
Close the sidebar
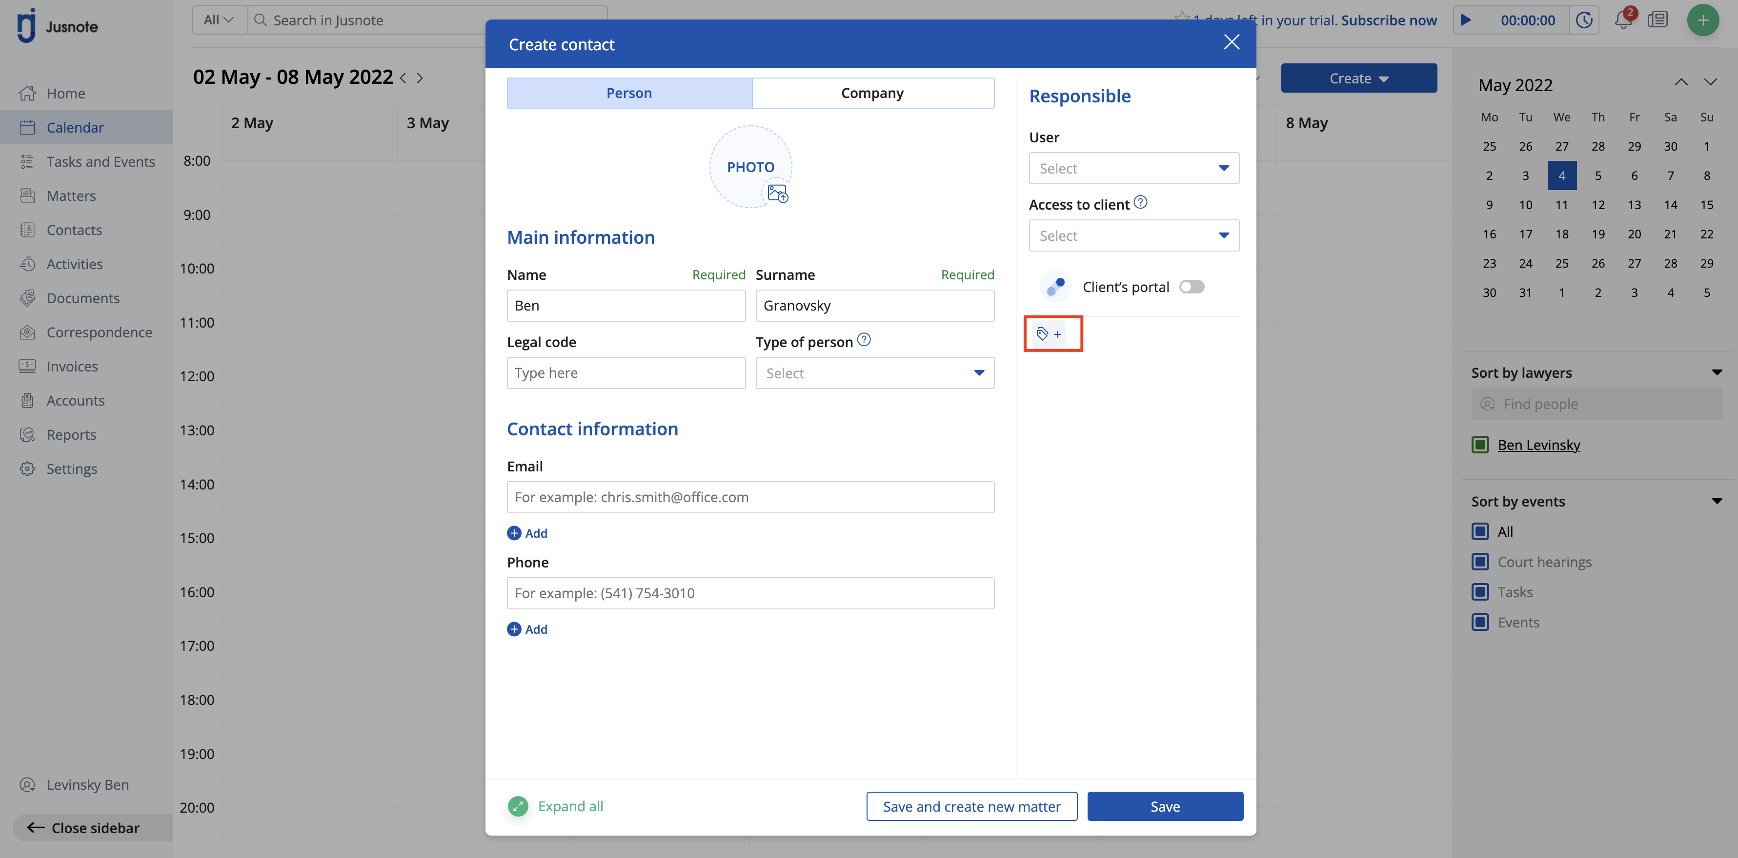[92, 828]
